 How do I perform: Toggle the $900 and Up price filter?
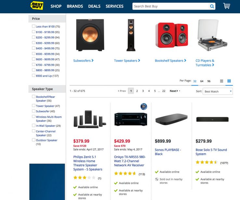tap(33, 76)
